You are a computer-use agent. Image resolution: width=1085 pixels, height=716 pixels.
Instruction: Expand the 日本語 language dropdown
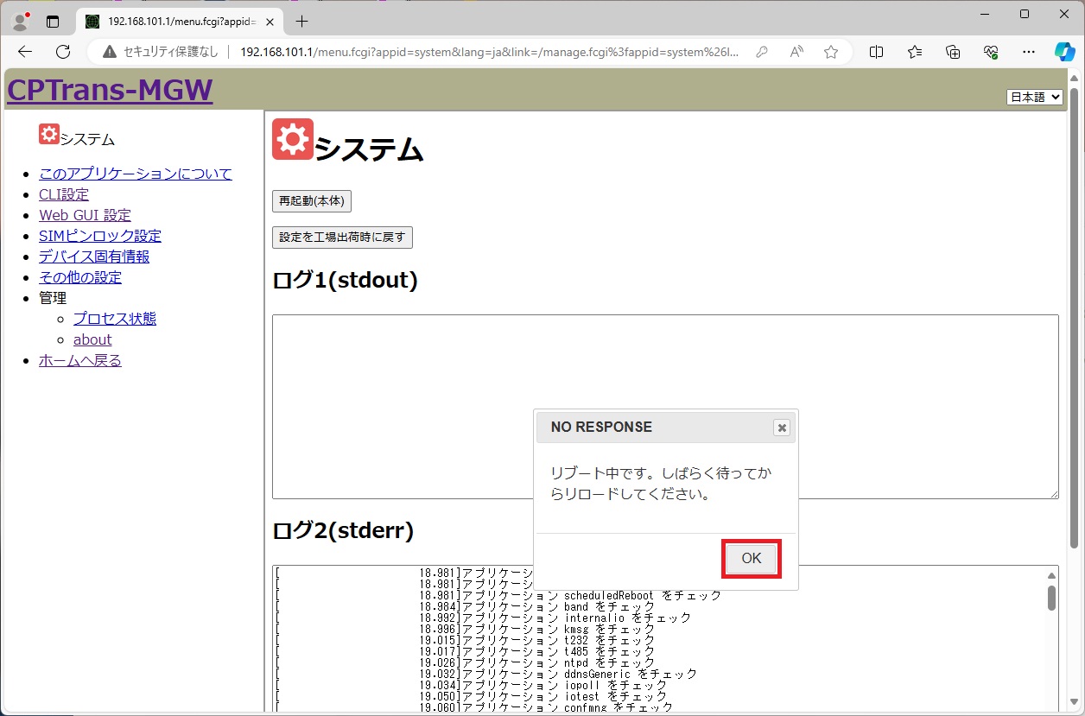(x=1034, y=98)
